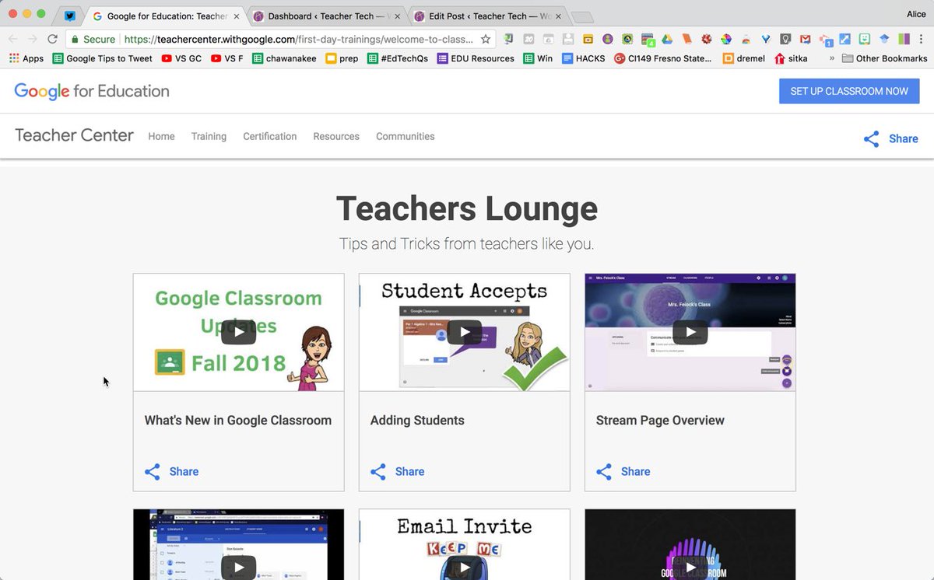
Task: Switch to the pinned Twitter tab
Action: pos(70,16)
